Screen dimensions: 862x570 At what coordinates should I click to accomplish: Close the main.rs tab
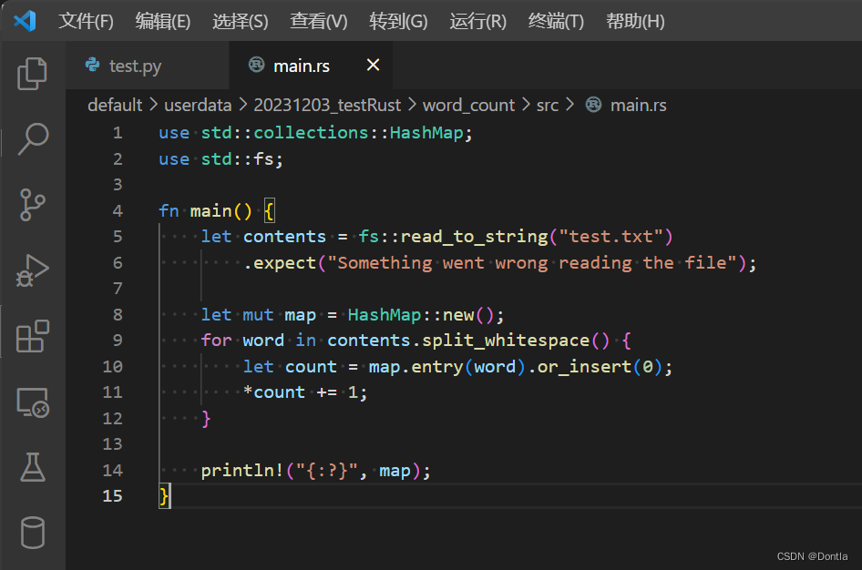[374, 65]
